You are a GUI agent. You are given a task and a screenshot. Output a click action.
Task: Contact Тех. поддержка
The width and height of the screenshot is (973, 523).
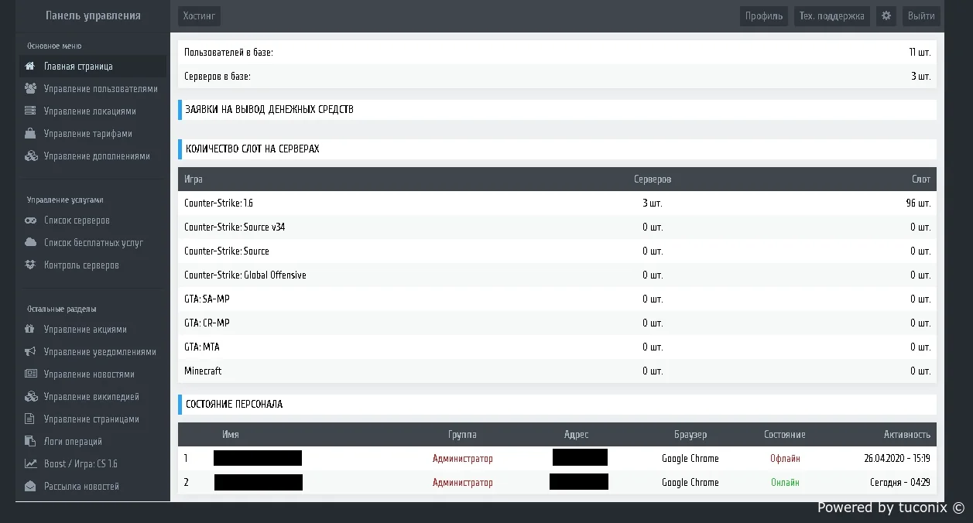(832, 16)
